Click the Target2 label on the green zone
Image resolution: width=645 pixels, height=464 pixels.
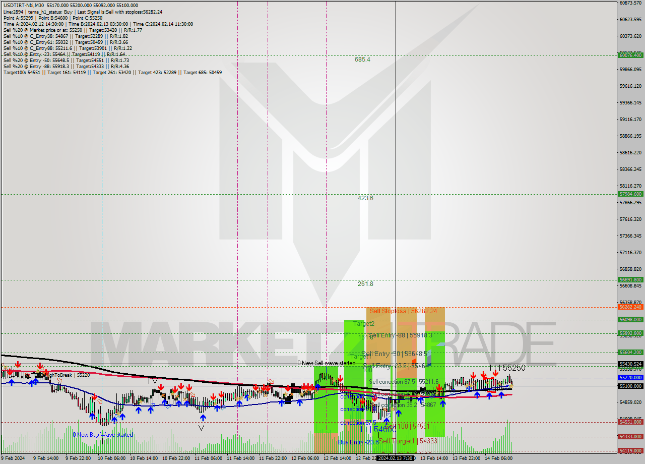(364, 324)
